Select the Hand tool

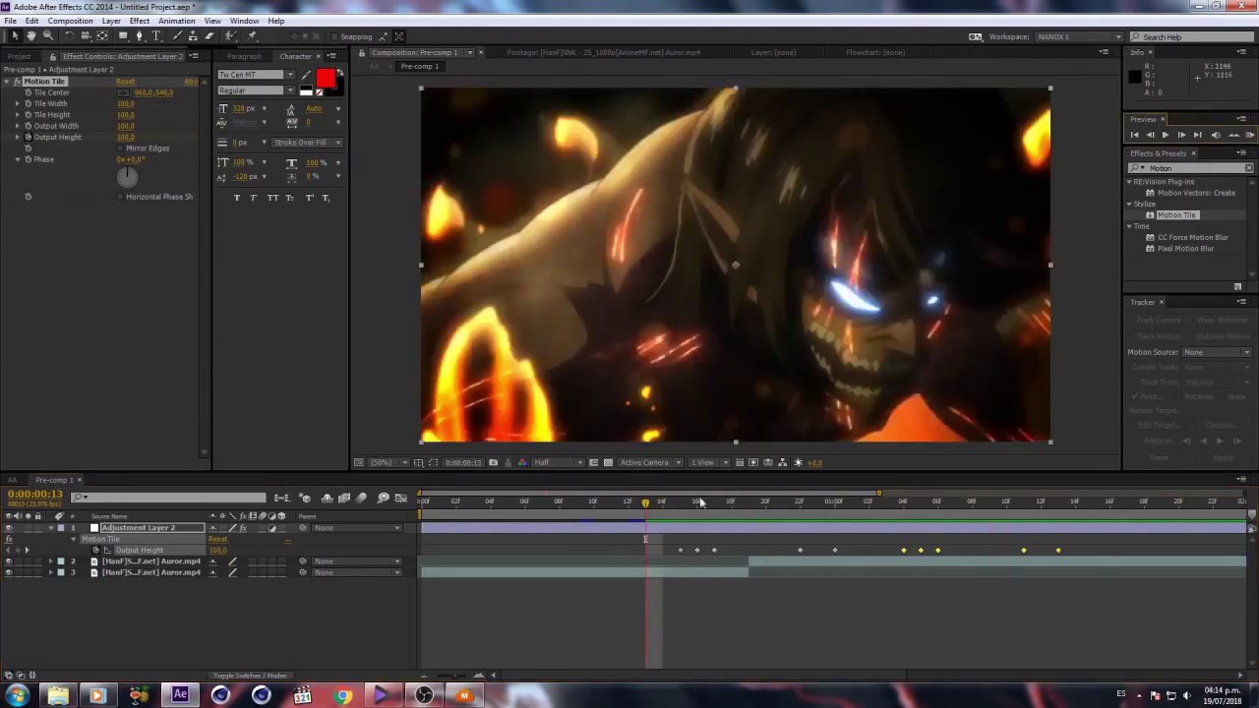click(31, 36)
